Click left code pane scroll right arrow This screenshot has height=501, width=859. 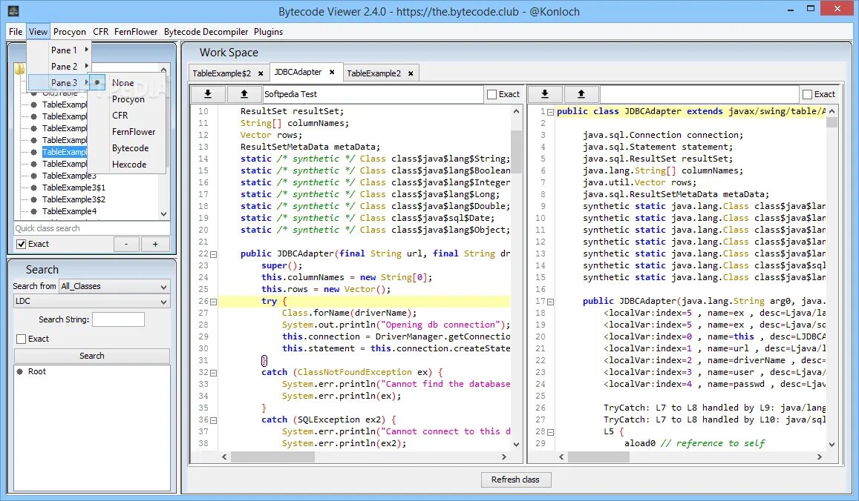[504, 457]
